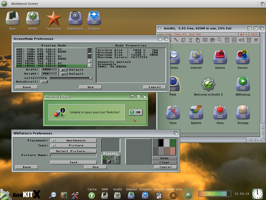
Task: Click the magnifier search toolbar icon
Action: pyautogui.click(x=219, y=40)
